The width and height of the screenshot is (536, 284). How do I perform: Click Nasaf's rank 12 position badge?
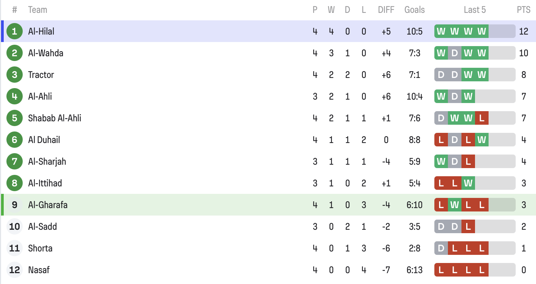[x=15, y=270]
